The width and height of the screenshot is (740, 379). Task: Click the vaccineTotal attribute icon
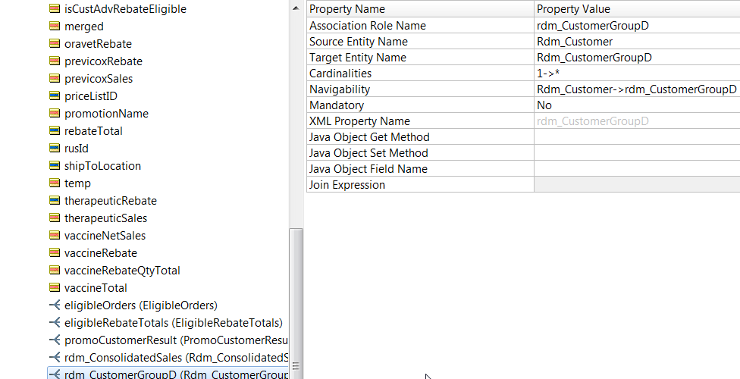[x=55, y=288]
